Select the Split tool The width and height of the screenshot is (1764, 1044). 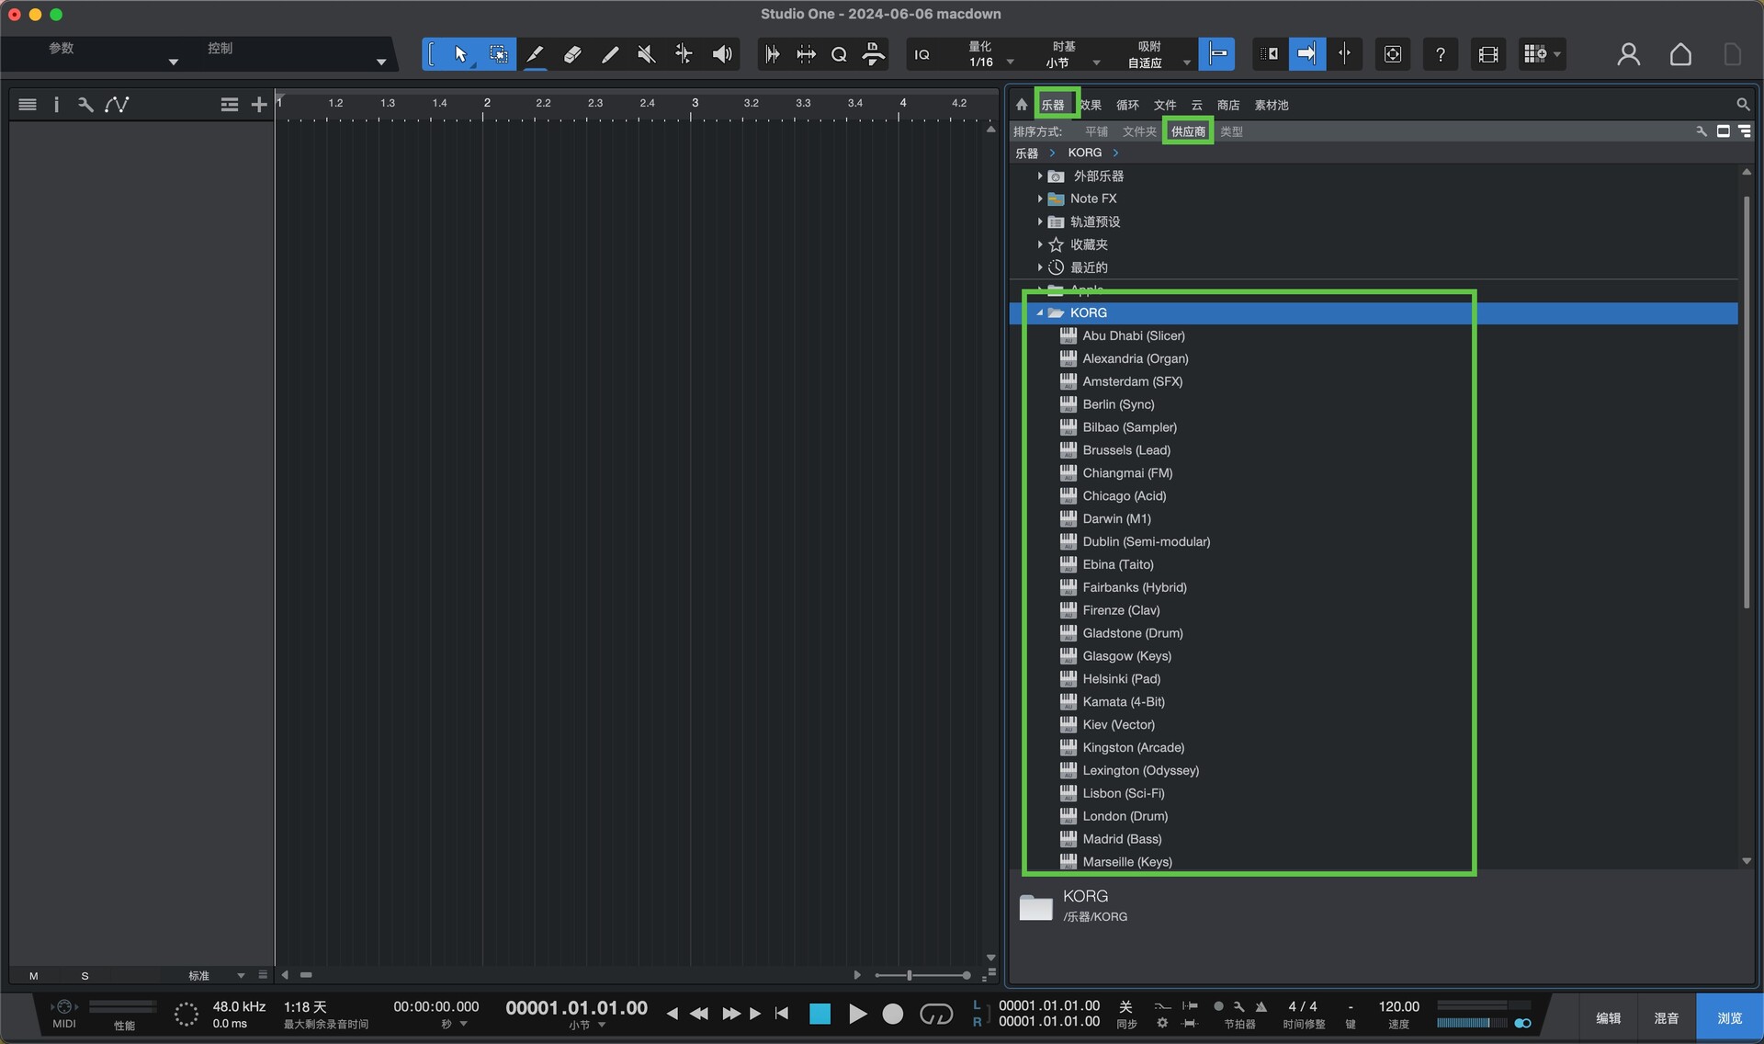click(535, 54)
